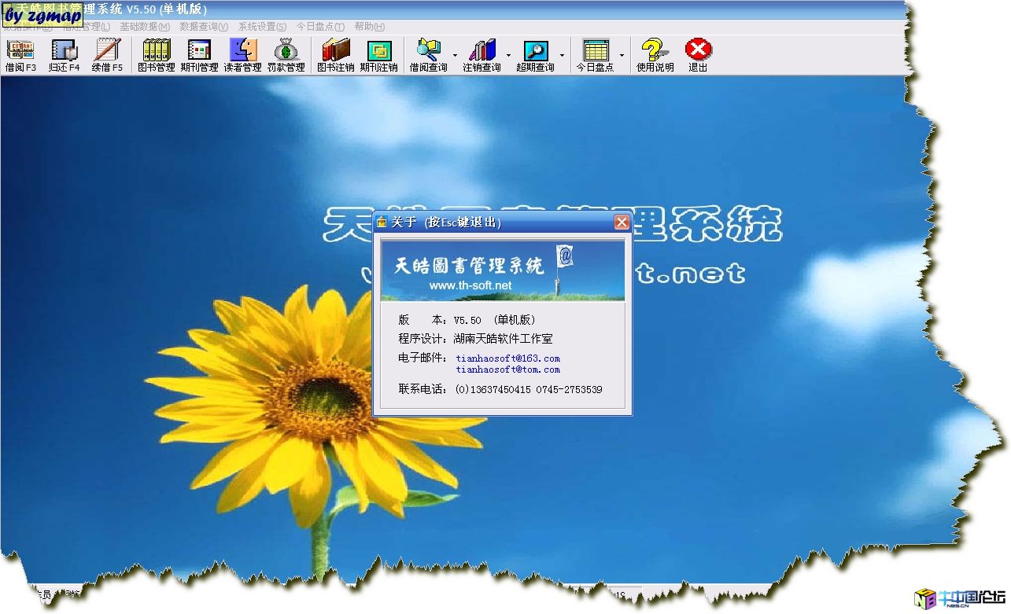1011x614 pixels.
Task: Expand dropdown arrow beside 今日盘点 button
Action: (x=622, y=56)
